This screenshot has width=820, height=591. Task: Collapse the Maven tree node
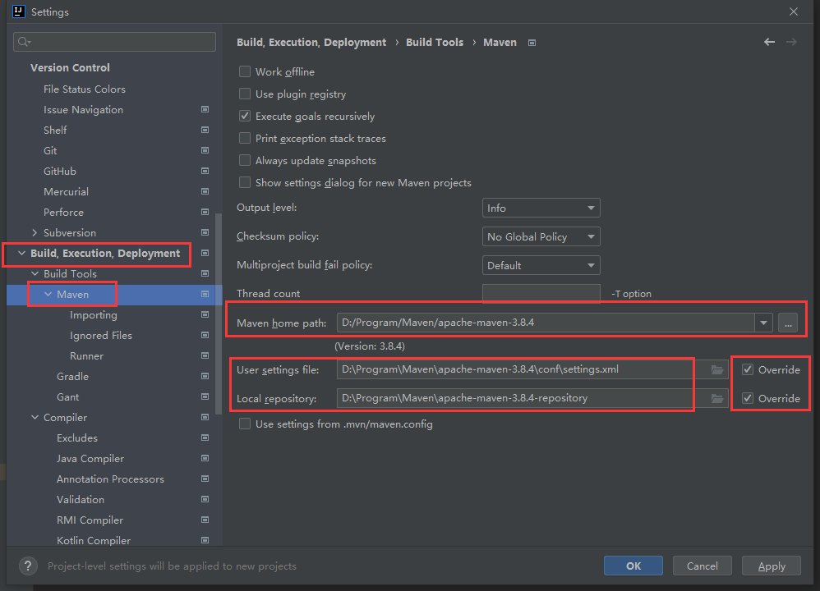pyautogui.click(x=48, y=294)
